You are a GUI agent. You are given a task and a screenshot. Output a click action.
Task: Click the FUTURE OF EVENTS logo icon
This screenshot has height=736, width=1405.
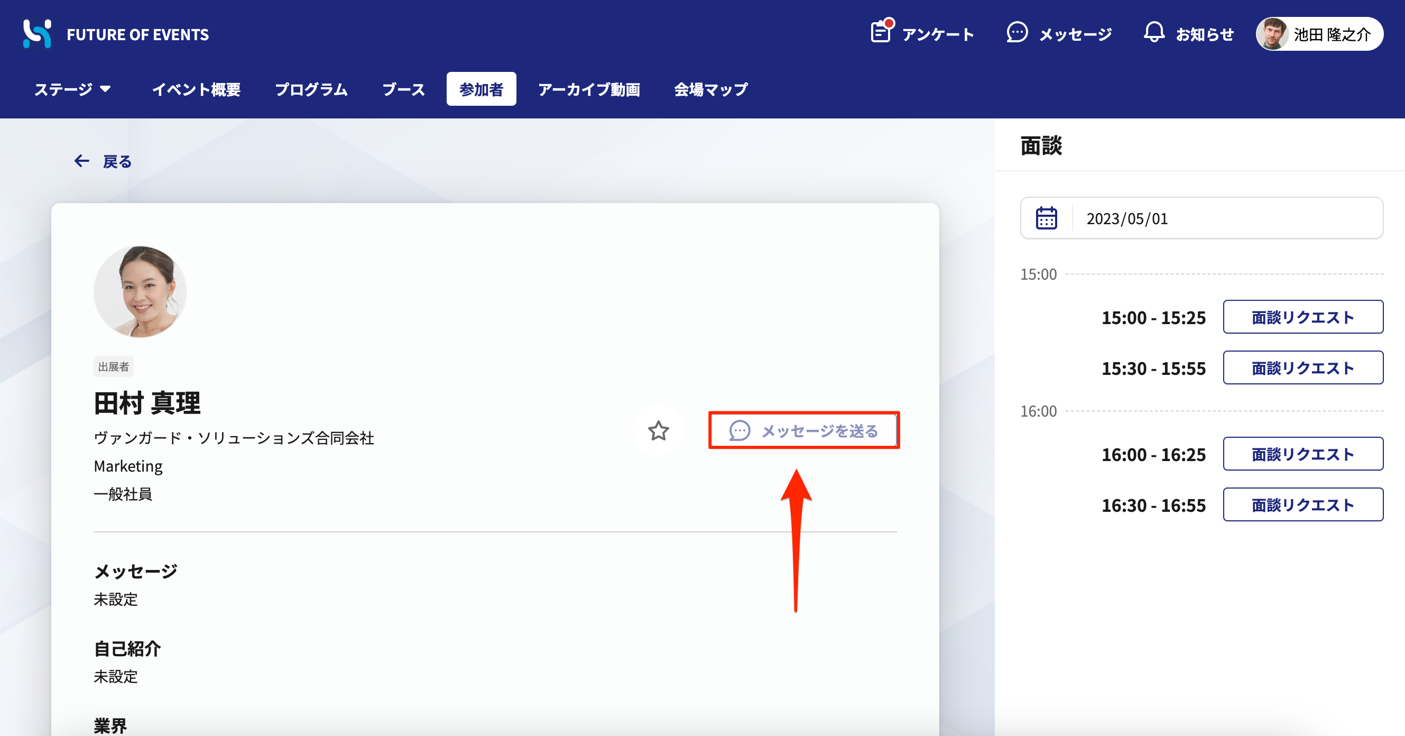(x=37, y=34)
